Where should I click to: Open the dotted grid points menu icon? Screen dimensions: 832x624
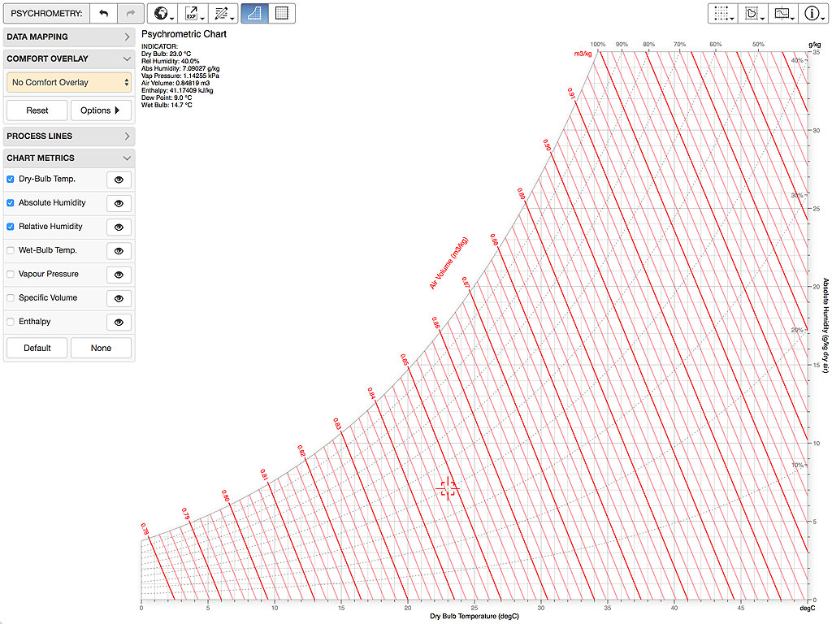(x=722, y=13)
